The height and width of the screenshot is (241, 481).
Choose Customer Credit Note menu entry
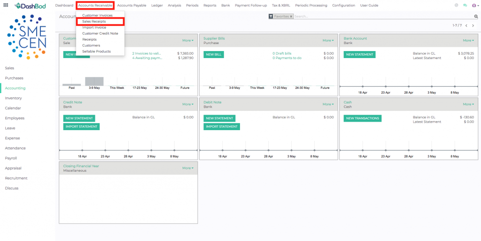click(100, 33)
